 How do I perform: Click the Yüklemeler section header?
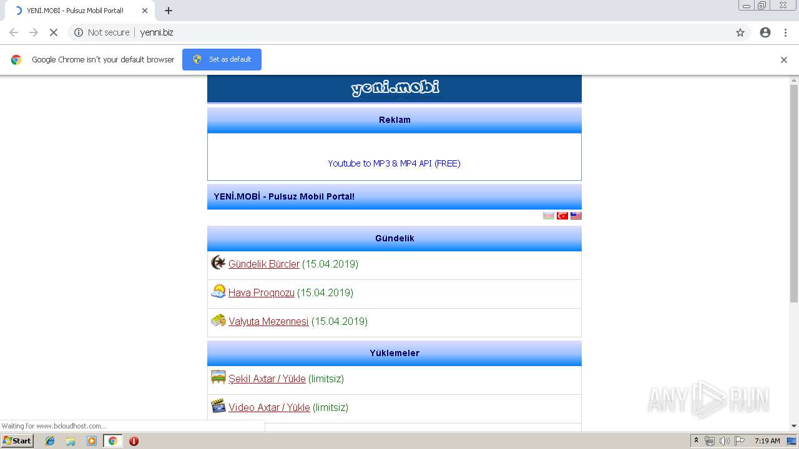point(395,353)
